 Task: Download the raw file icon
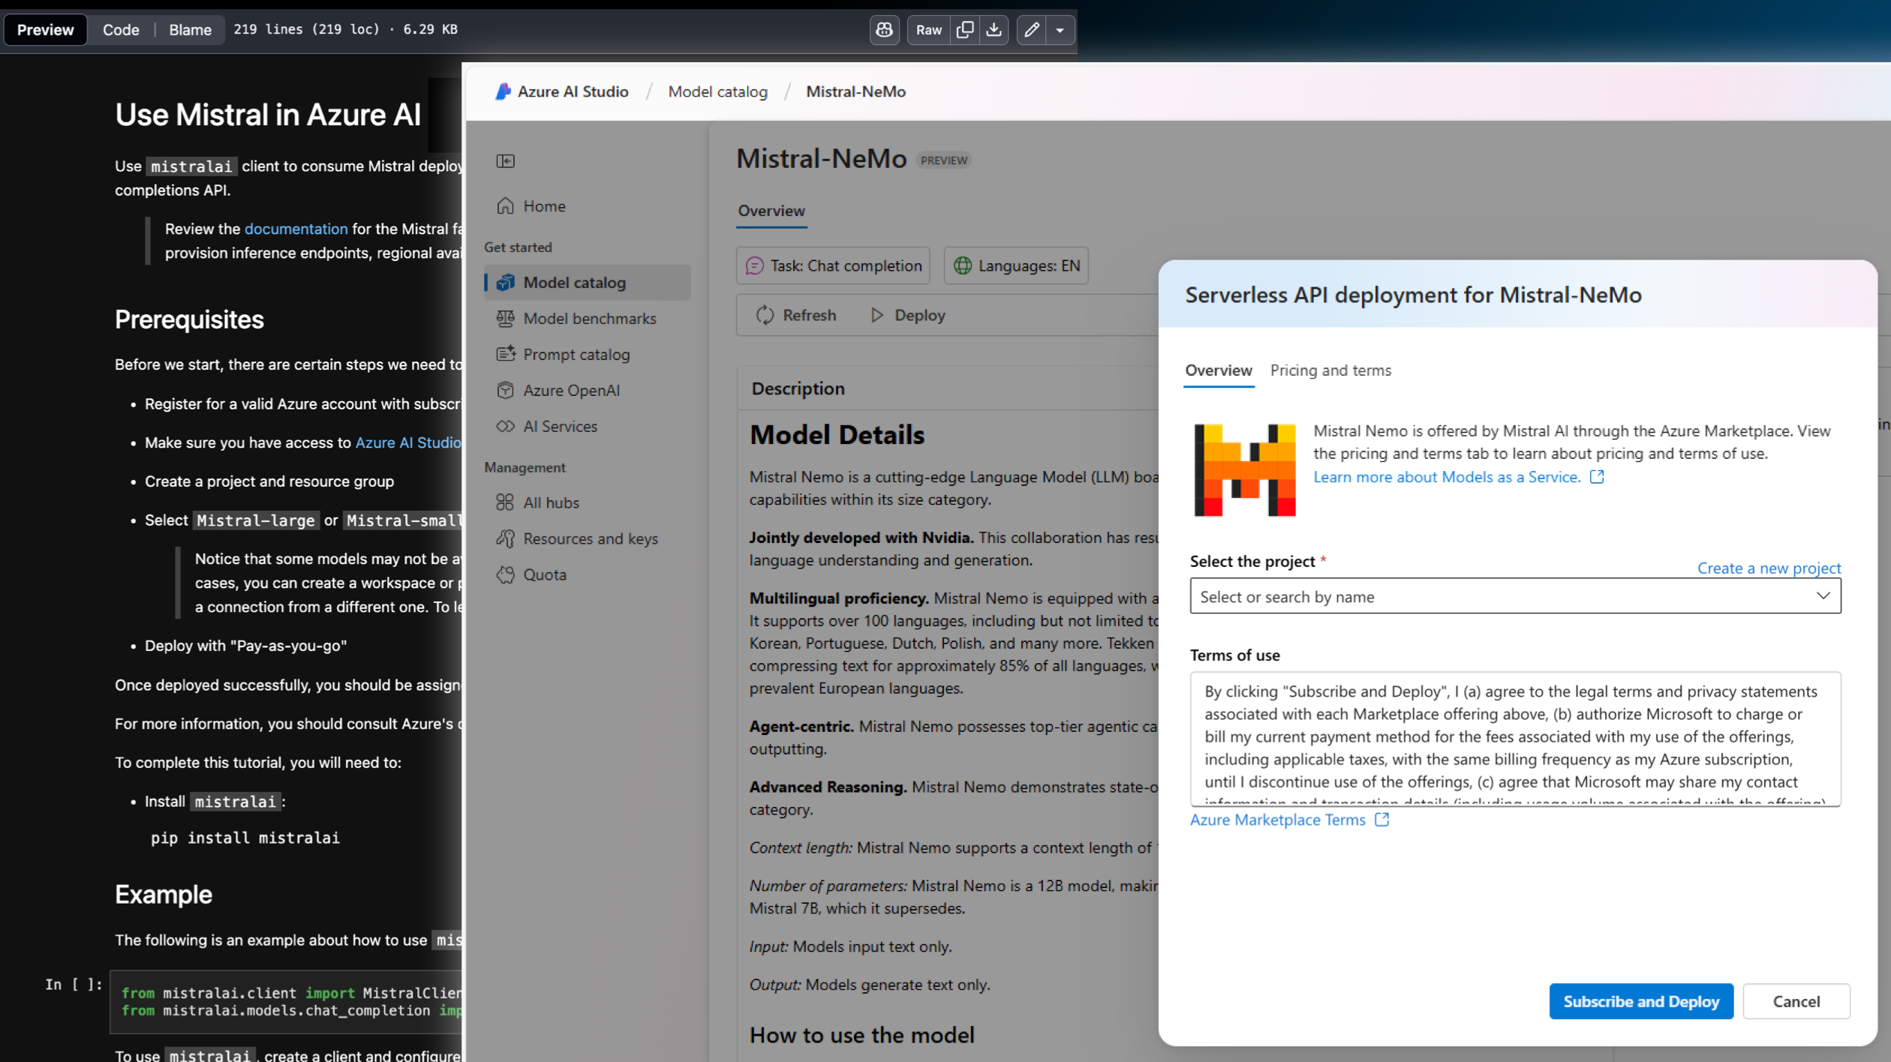click(994, 30)
